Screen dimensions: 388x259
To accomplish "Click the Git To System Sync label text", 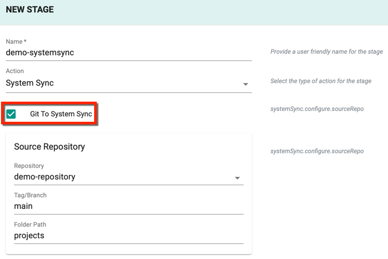I will click(x=61, y=114).
